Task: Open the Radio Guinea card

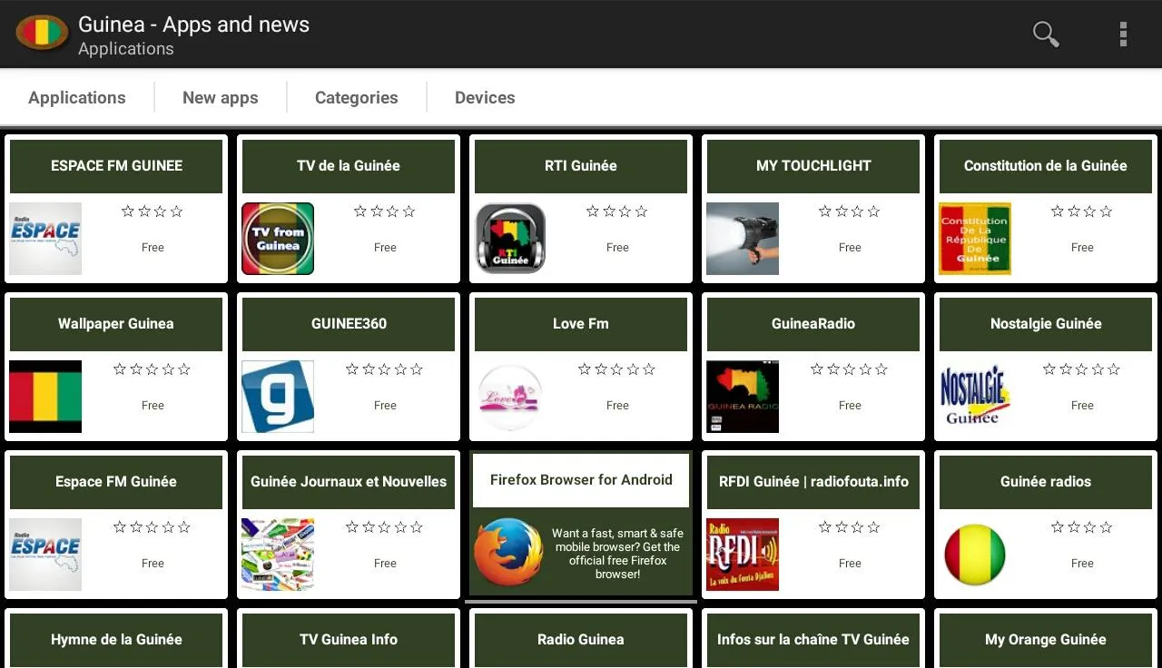Action: coord(581,640)
